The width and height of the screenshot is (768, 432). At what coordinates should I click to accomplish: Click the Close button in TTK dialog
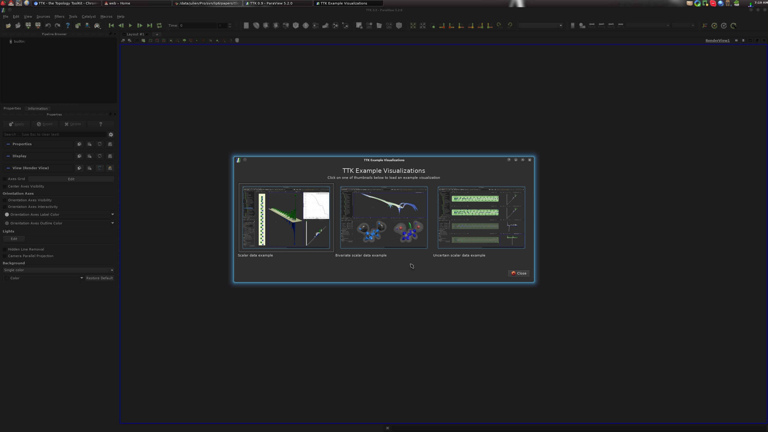coord(519,273)
